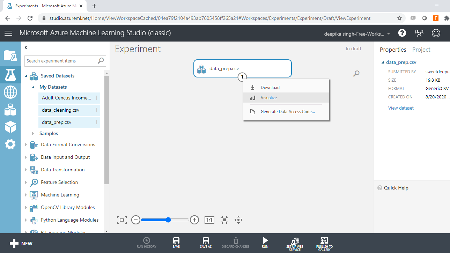Bookmark this page with star icon
The image size is (450, 253).
[399, 18]
